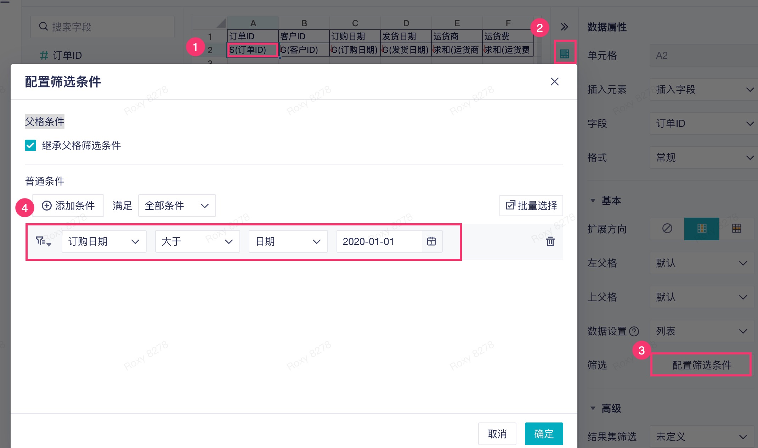Image resolution: width=758 pixels, height=448 pixels.
Task: Confirm with the 确定 button
Action: tap(543, 434)
